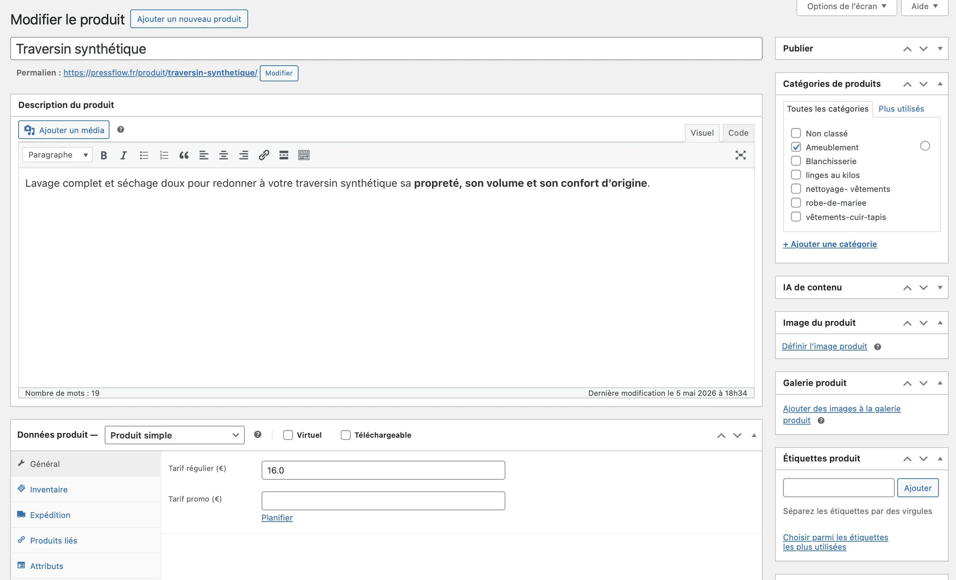Check the linges au kilos category
Viewport: 956px width, 580px height.
point(796,175)
